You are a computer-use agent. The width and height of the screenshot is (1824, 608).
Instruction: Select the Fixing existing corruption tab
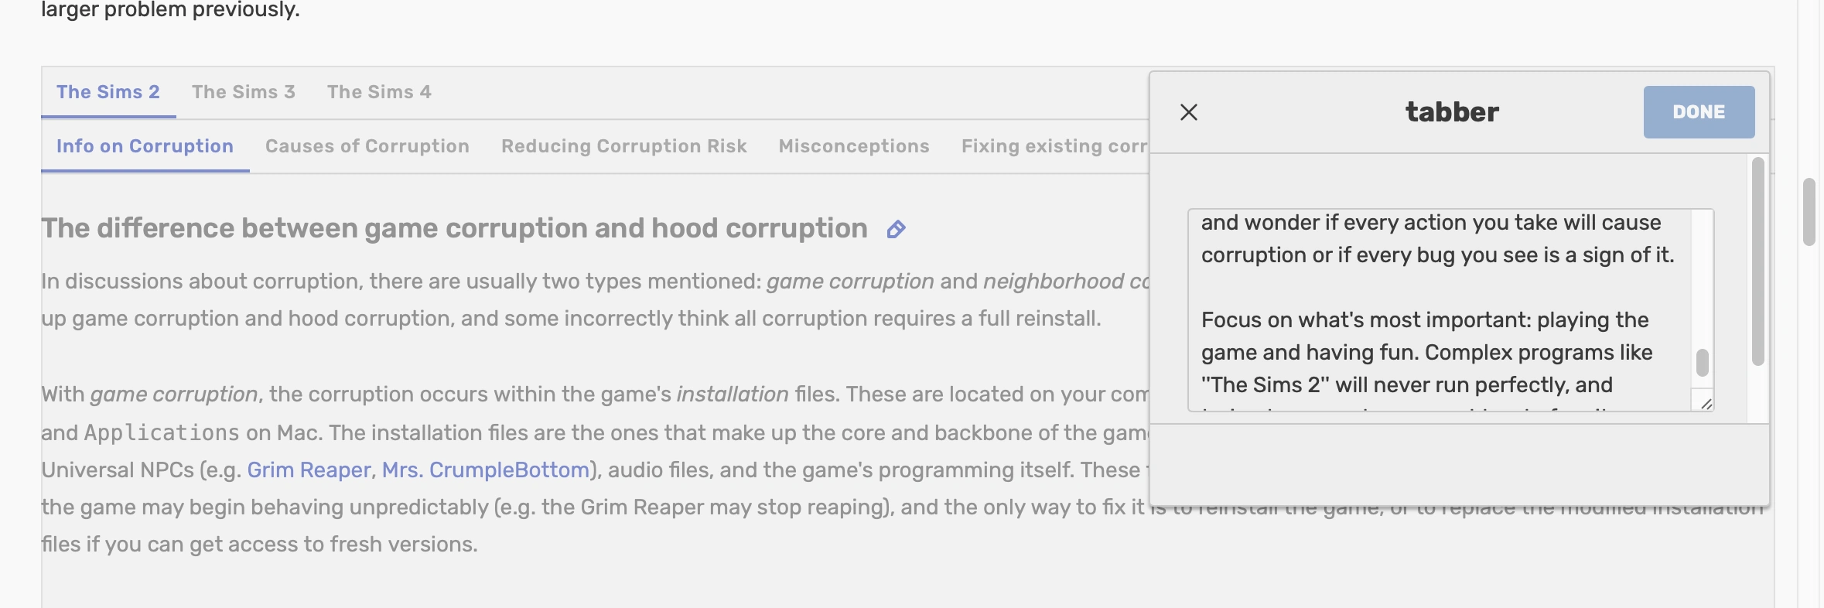1054,146
